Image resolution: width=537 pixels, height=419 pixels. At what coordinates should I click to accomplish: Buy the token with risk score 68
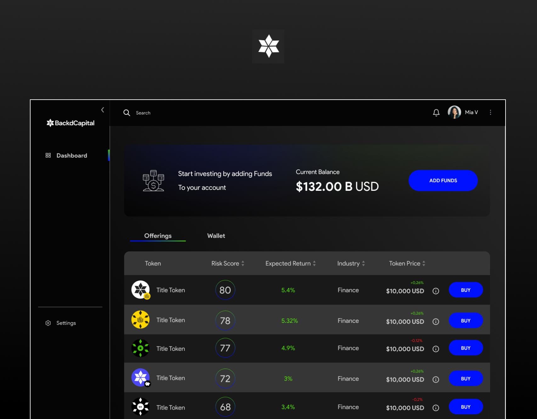[466, 407]
